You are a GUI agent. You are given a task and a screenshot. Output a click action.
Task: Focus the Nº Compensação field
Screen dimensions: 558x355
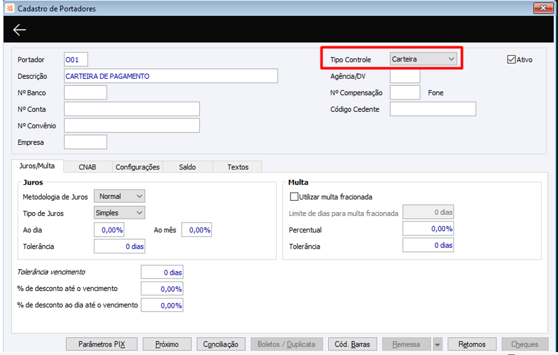click(x=405, y=93)
